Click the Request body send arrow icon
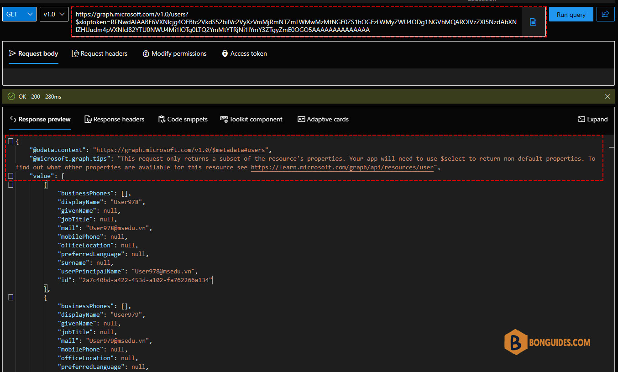Image resolution: width=618 pixels, height=372 pixels. point(12,54)
